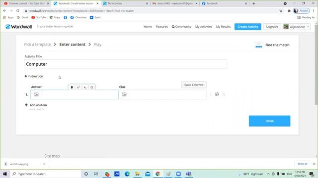The image size is (318, 178).
Task: Add an item to the list
Action: 36,105
